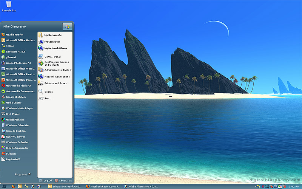Image resolution: width=302 pixels, height=189 pixels.
Task: Click user name Mike Giangrasso
Action: [14, 26]
